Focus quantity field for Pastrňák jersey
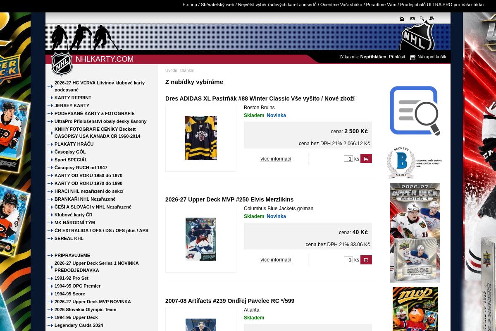Image resolution: width=496 pixels, height=331 pixels. click(348, 158)
